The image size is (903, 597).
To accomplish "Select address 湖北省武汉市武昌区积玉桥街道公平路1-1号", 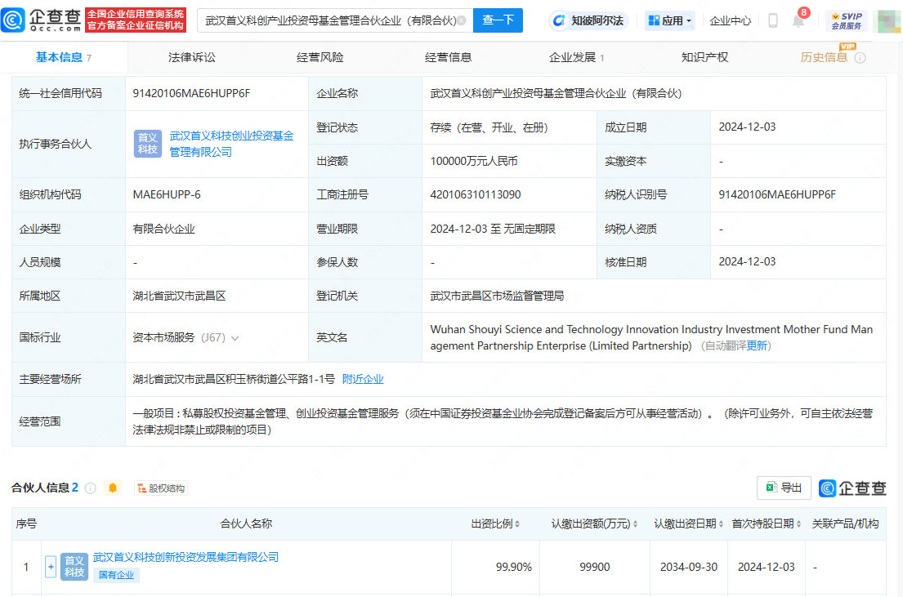I will [x=234, y=379].
